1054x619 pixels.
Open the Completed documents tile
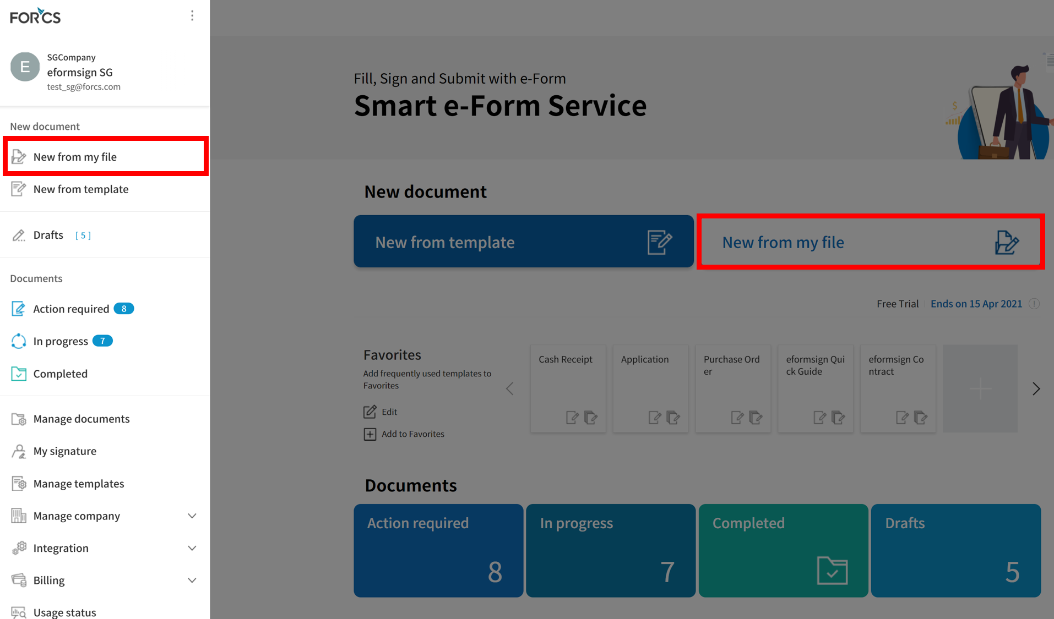tap(784, 550)
